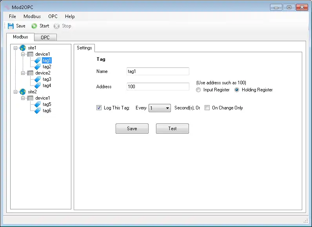Collapse the device2 tree node
Viewport: 312px width, 227px height.
coord(23,73)
